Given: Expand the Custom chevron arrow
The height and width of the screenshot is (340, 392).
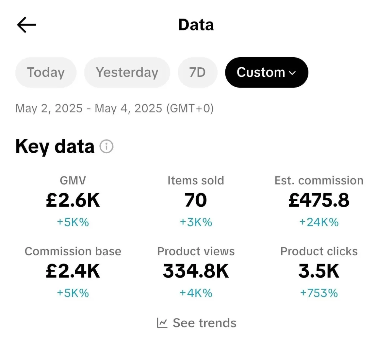Looking at the screenshot, I should coord(293,73).
